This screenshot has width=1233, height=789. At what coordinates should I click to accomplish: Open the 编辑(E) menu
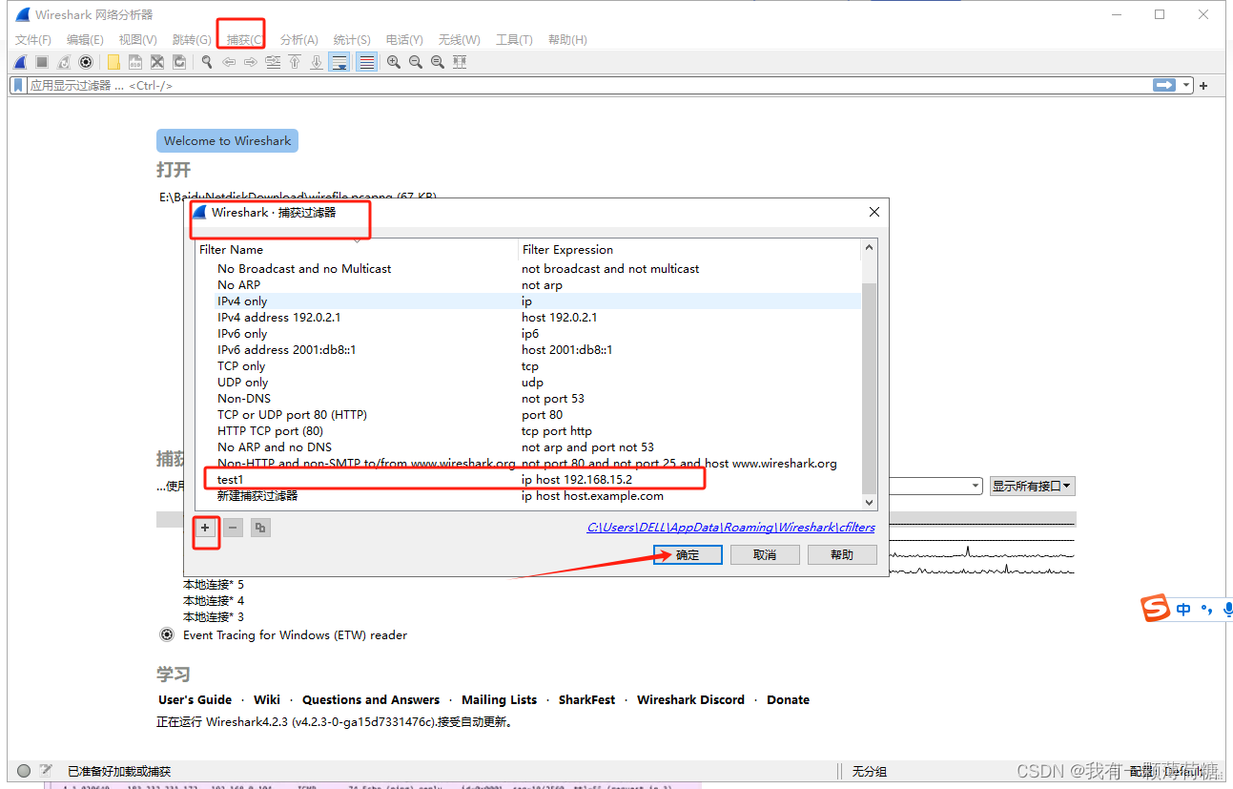(85, 39)
